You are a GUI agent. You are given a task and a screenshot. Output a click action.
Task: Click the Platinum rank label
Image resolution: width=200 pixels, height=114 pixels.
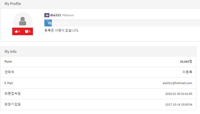(68, 15)
